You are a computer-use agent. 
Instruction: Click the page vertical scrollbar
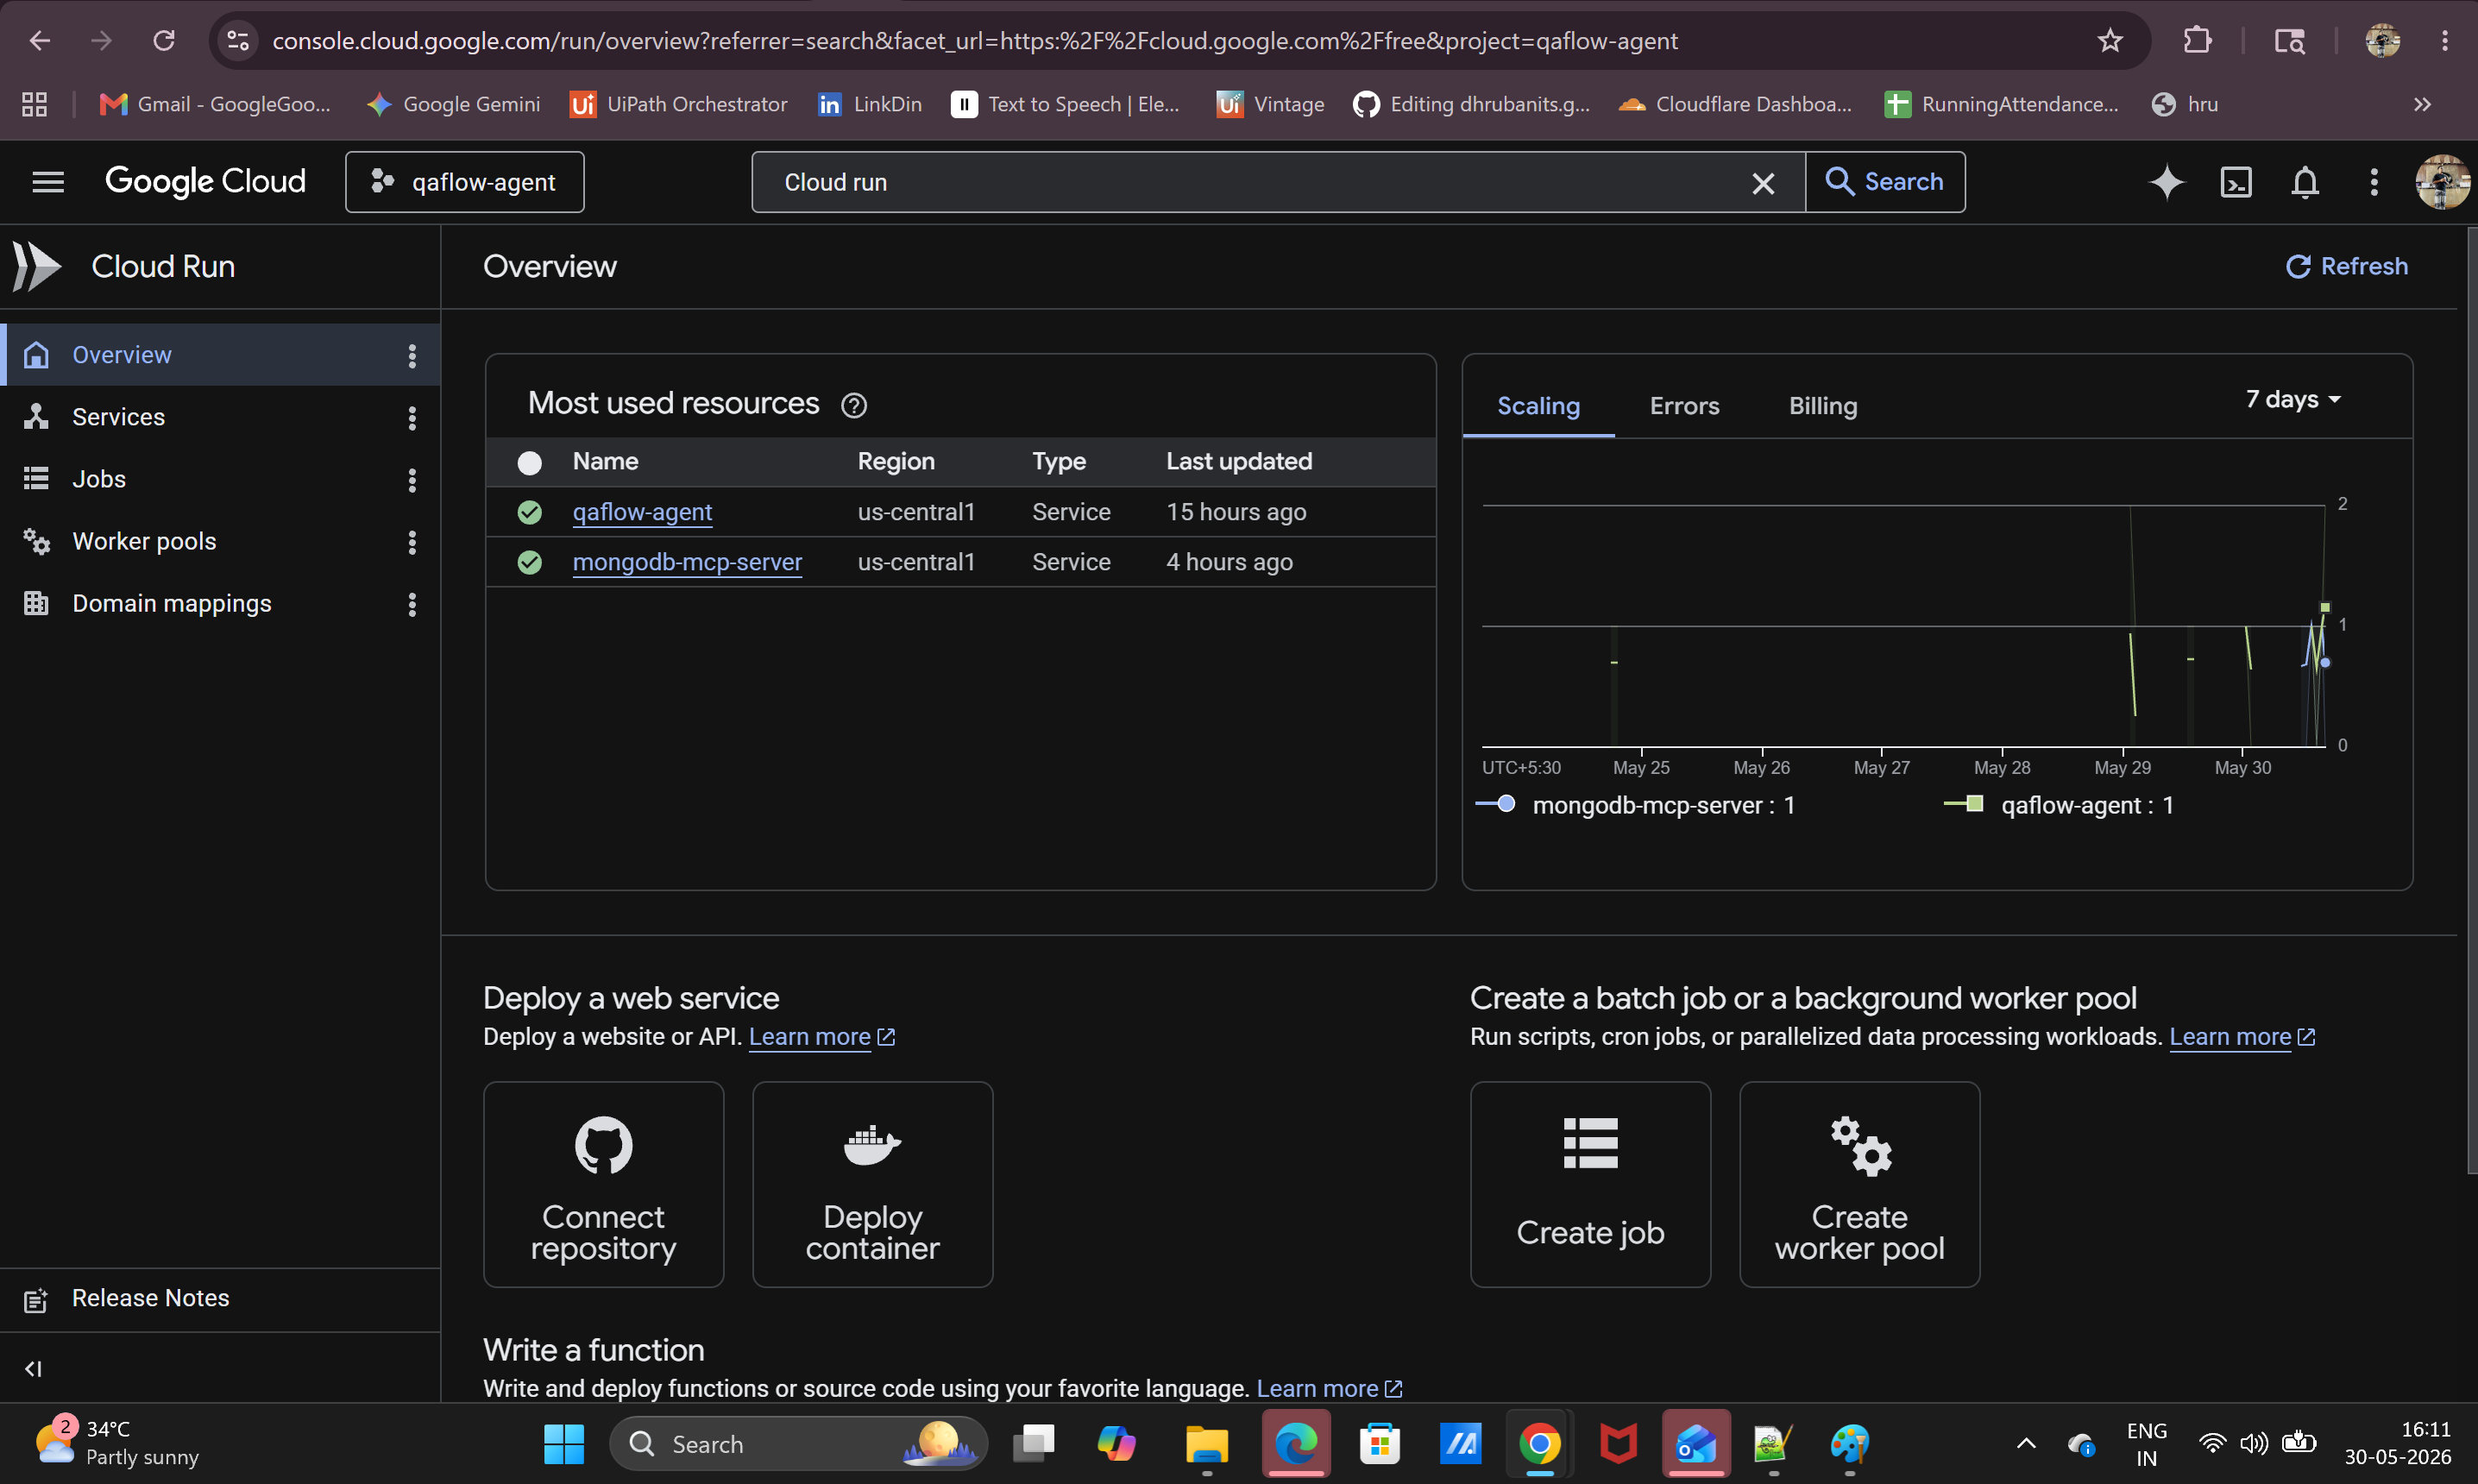(2471, 700)
